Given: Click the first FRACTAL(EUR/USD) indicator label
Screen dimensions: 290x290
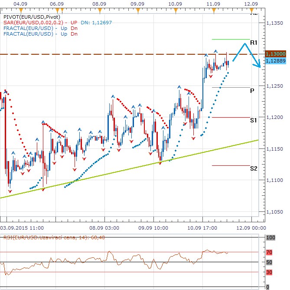Looking at the screenshot, I should coord(29,28).
